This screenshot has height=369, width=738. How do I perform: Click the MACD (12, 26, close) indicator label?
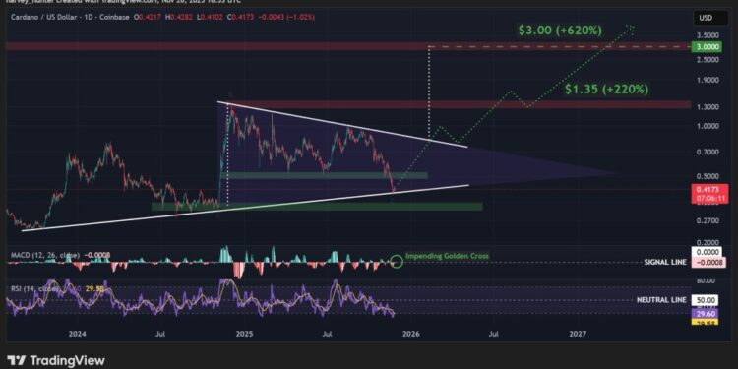(x=45, y=255)
